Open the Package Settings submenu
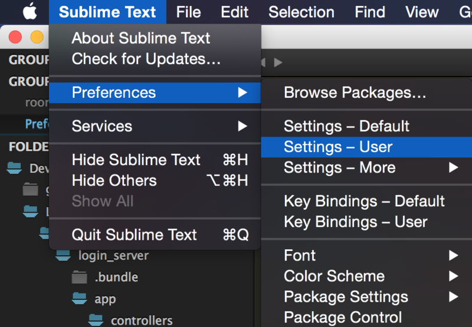Viewport: 472px width, 327px height. pyautogui.click(x=453, y=297)
